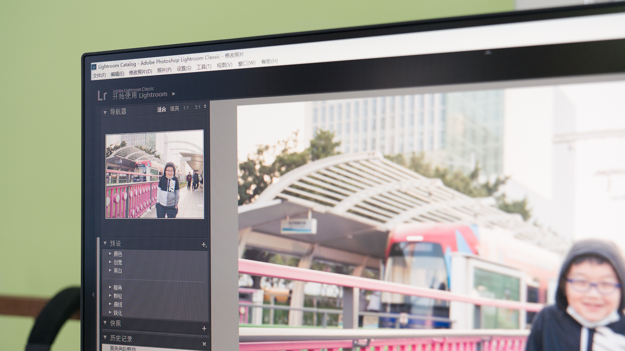Collapse the 导航器 panel

point(105,112)
